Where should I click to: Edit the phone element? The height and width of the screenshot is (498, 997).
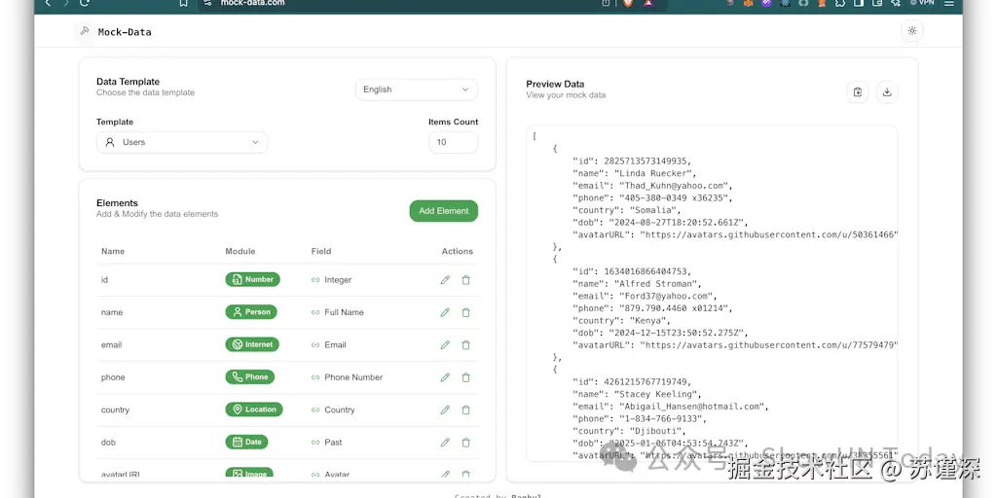click(445, 377)
